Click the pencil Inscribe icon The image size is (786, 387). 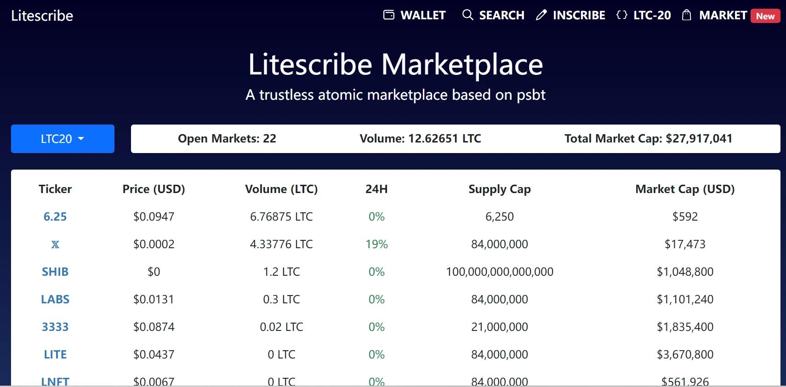[541, 15]
